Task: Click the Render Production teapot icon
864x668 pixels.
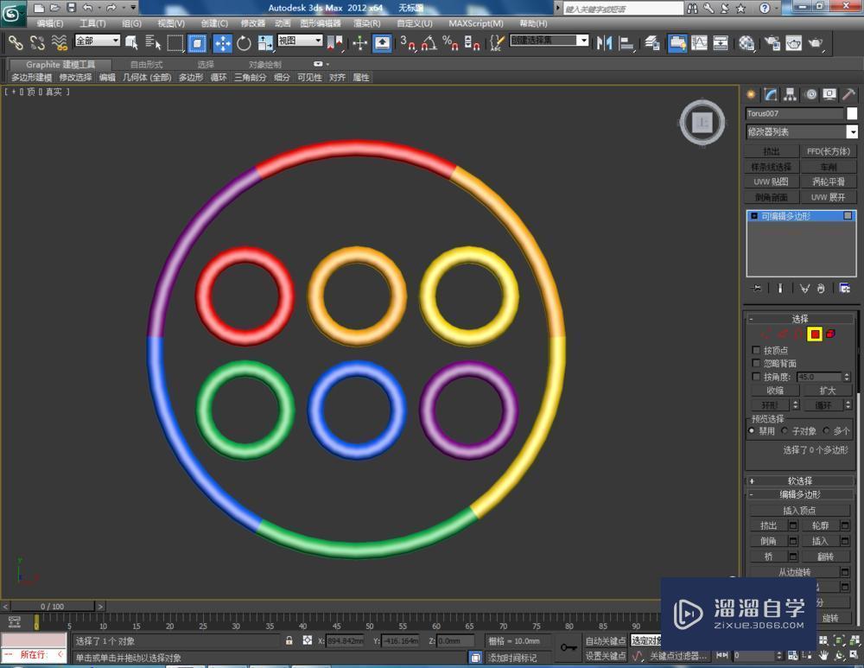Action: click(815, 42)
